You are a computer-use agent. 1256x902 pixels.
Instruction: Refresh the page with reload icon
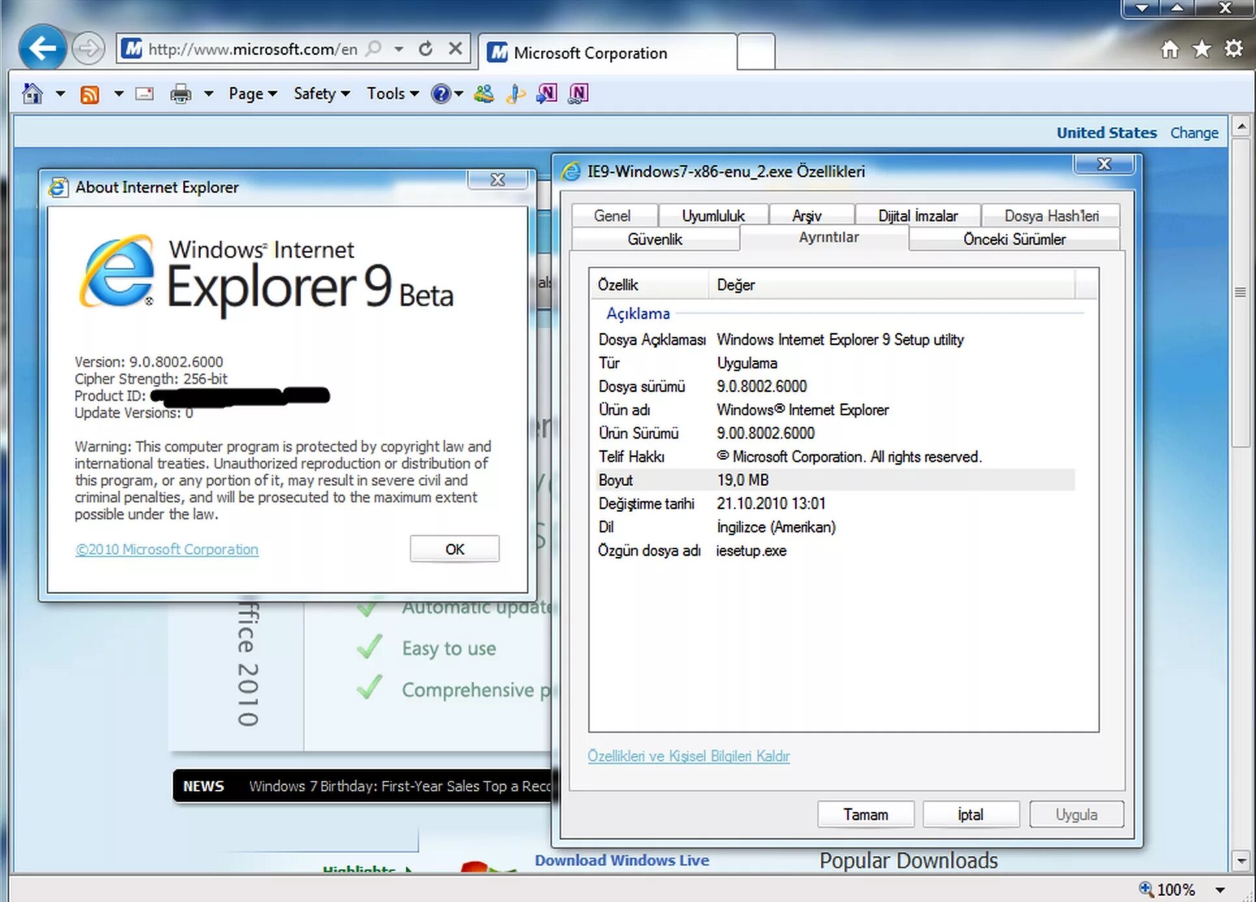point(425,48)
